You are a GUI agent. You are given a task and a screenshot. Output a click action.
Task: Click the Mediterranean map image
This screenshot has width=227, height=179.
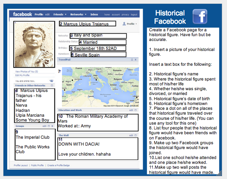[100, 87]
